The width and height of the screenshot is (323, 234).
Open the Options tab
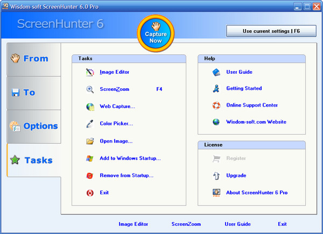34,126
